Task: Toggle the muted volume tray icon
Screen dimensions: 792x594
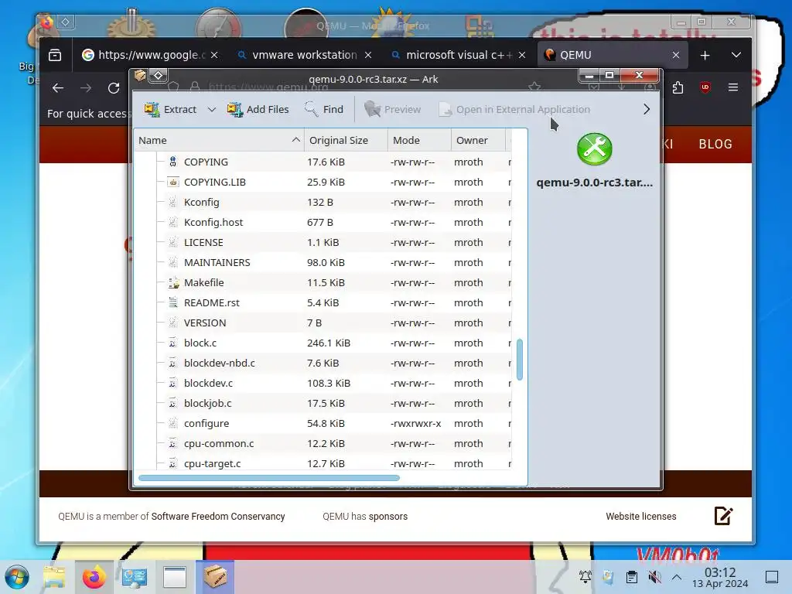Action: [654, 577]
